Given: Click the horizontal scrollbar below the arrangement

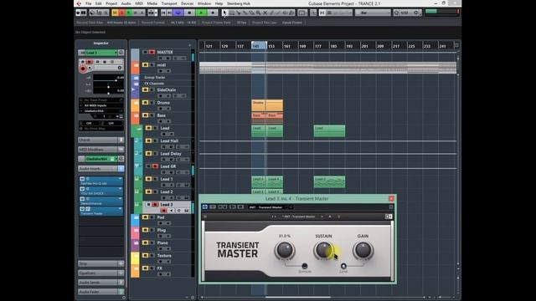Looking at the screenshot, I should point(297,298).
